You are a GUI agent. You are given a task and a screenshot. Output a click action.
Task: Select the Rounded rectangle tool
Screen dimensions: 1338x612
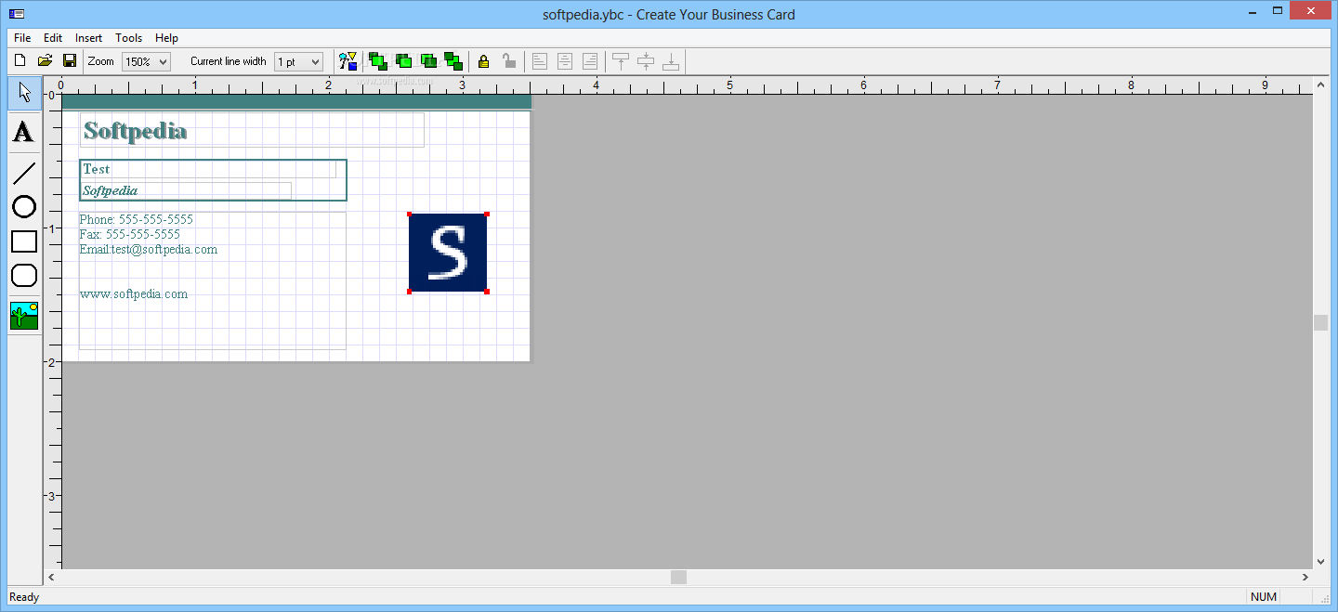pos(24,275)
